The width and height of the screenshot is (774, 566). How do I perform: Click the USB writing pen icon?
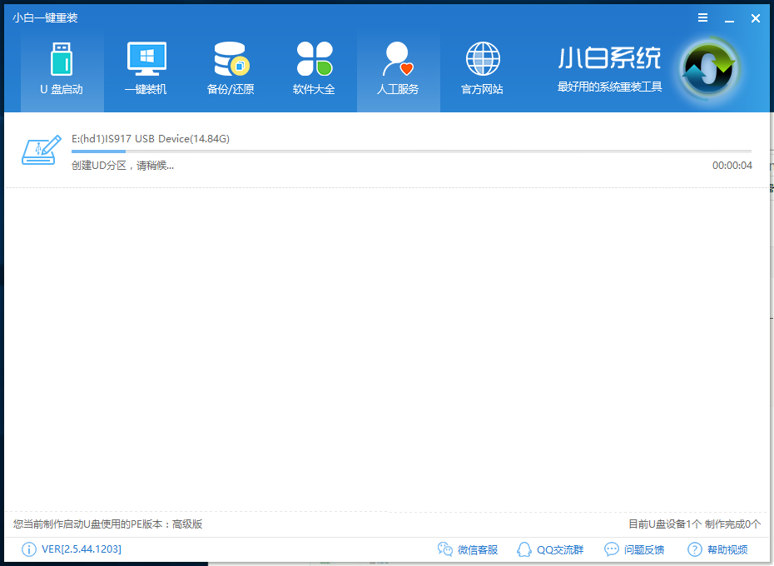pyautogui.click(x=42, y=150)
